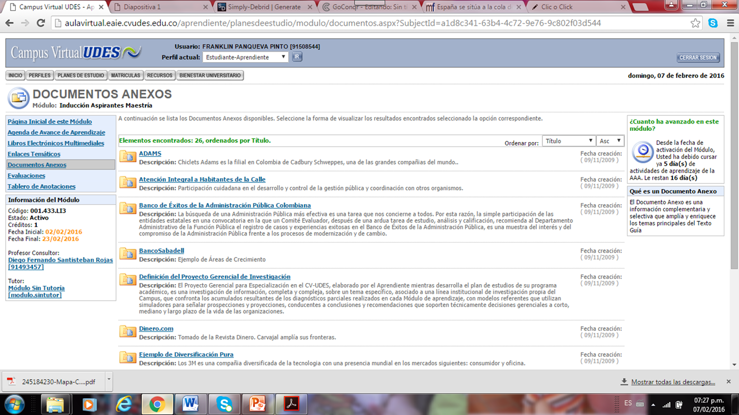
Task: Click the clock icon in the progress panel
Action: [x=643, y=152]
